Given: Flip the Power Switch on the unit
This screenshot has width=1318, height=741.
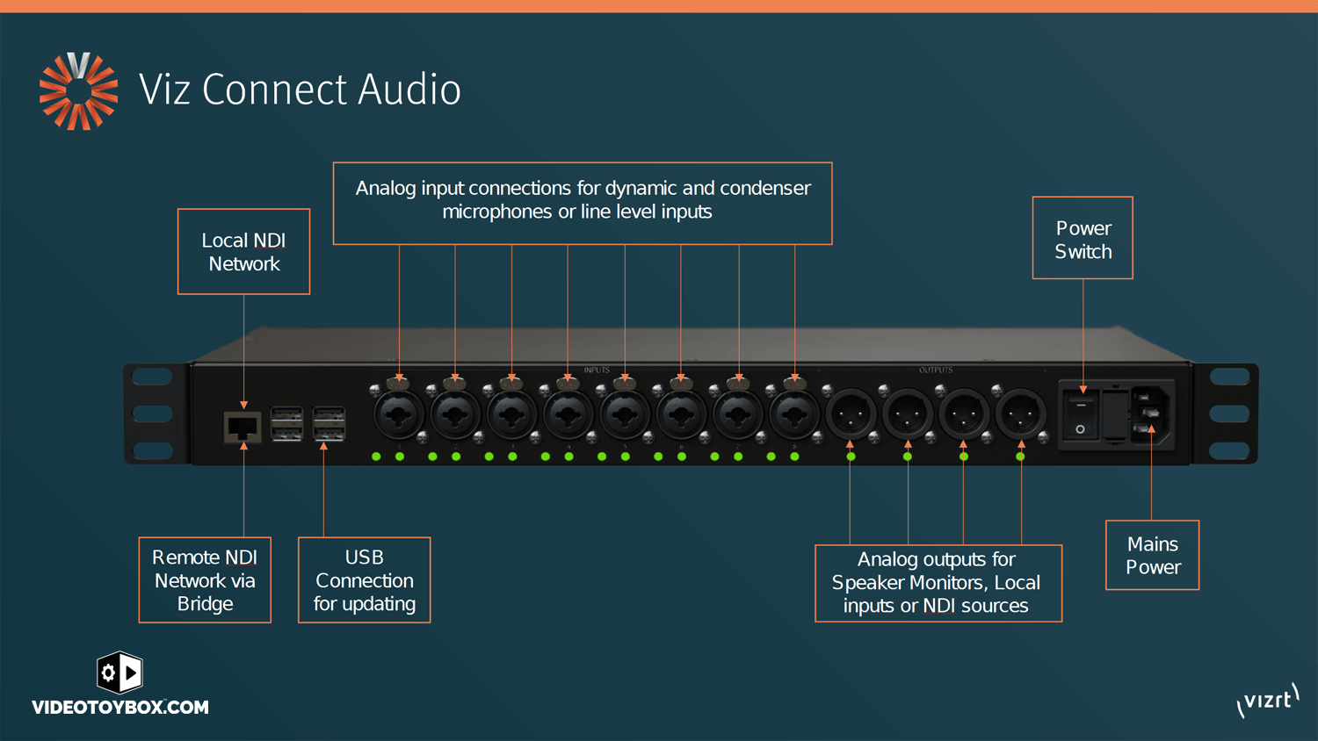Looking at the screenshot, I should pyautogui.click(x=1081, y=415).
